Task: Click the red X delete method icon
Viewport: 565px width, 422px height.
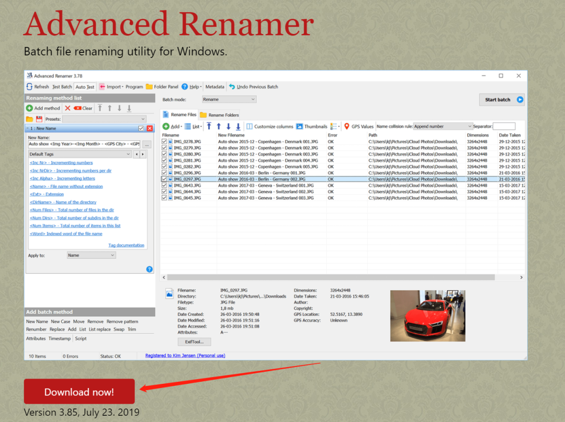Action: pyautogui.click(x=67, y=108)
